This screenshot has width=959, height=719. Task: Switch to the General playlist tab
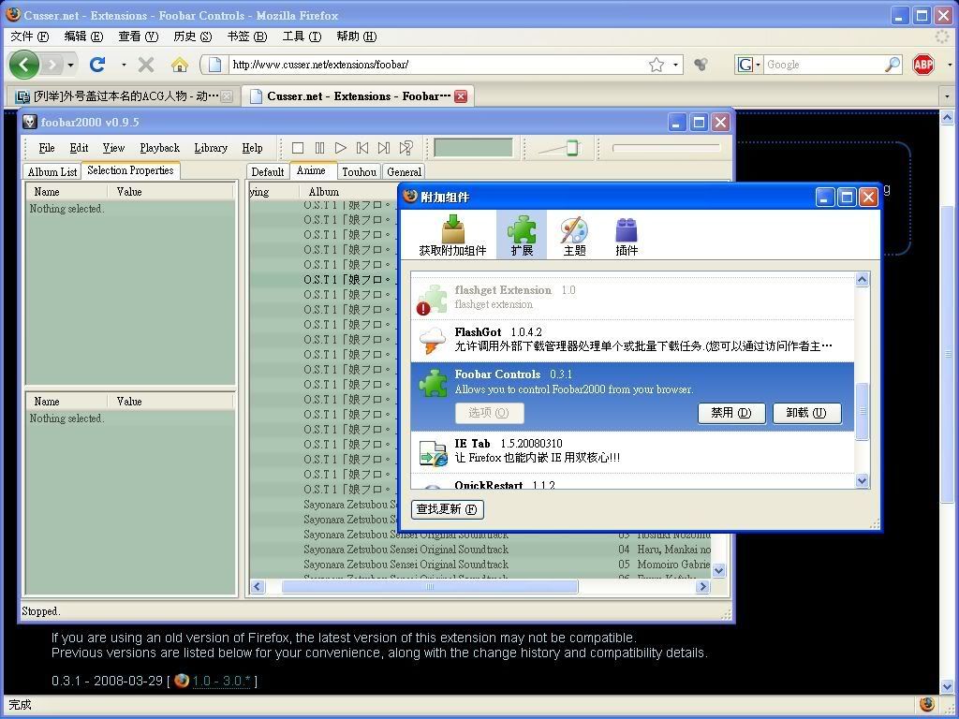coord(404,172)
